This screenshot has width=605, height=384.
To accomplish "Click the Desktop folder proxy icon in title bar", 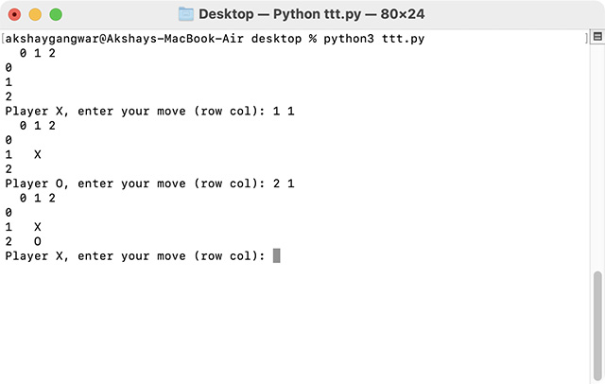I will [x=186, y=14].
